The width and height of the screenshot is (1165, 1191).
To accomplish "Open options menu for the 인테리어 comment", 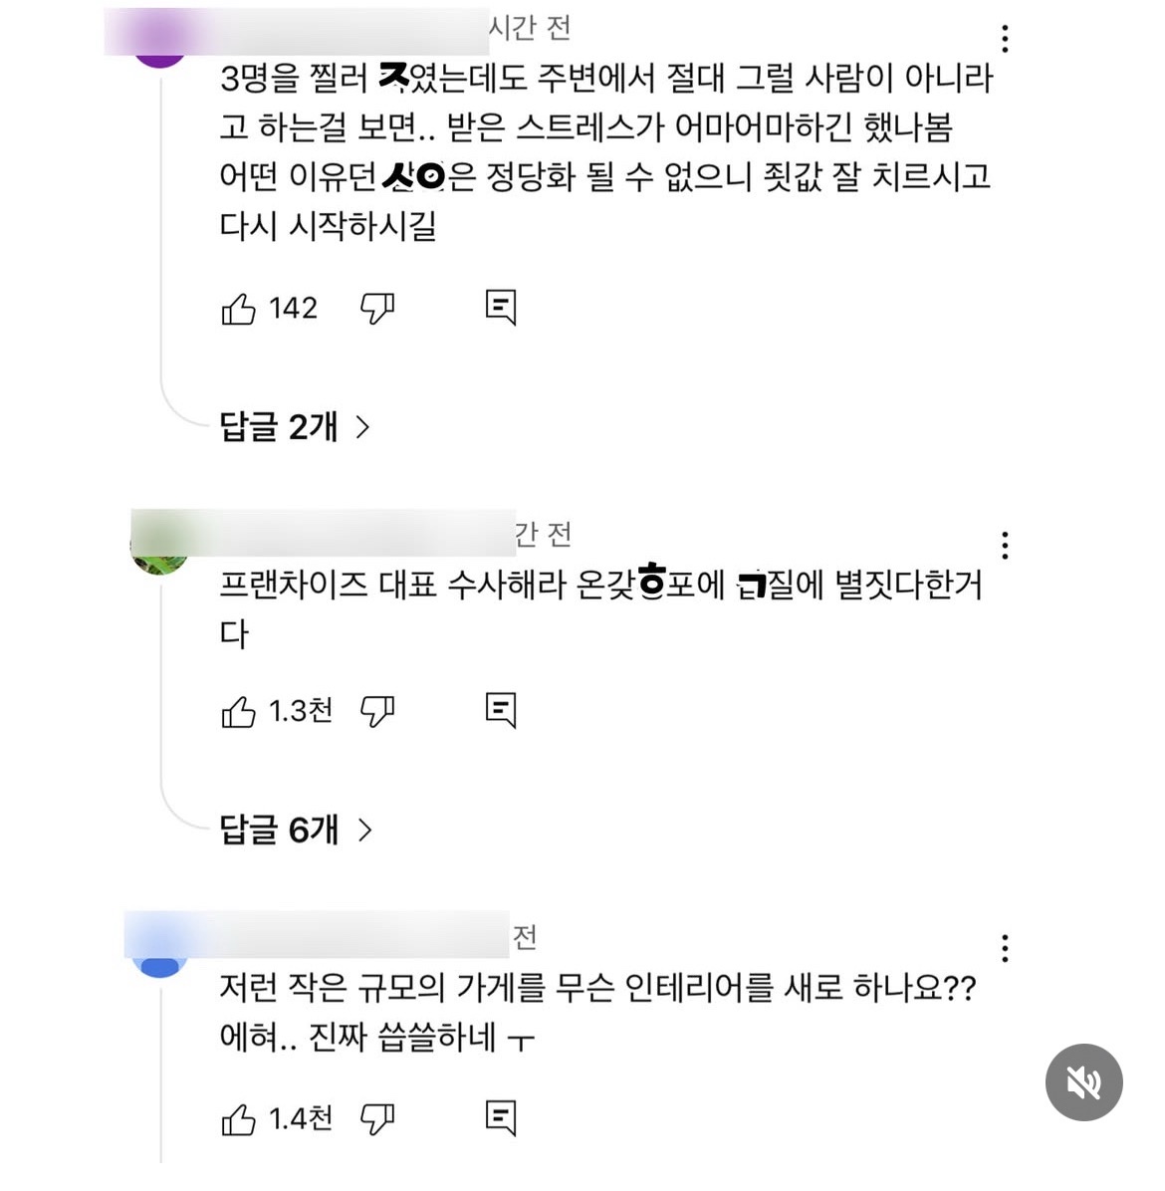I will pos(1005,948).
